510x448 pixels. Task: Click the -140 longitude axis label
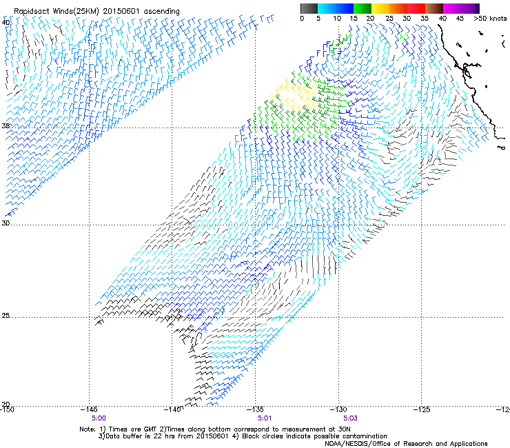(172, 409)
